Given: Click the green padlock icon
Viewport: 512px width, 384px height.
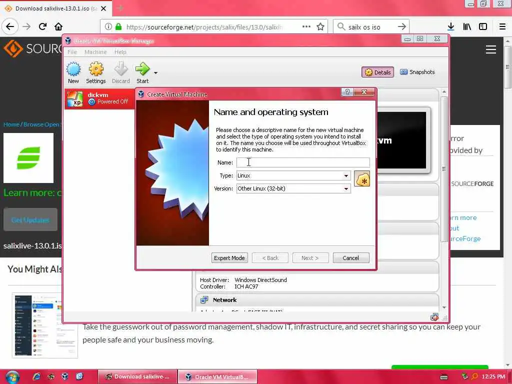Looking at the screenshot, I should 118,27.
